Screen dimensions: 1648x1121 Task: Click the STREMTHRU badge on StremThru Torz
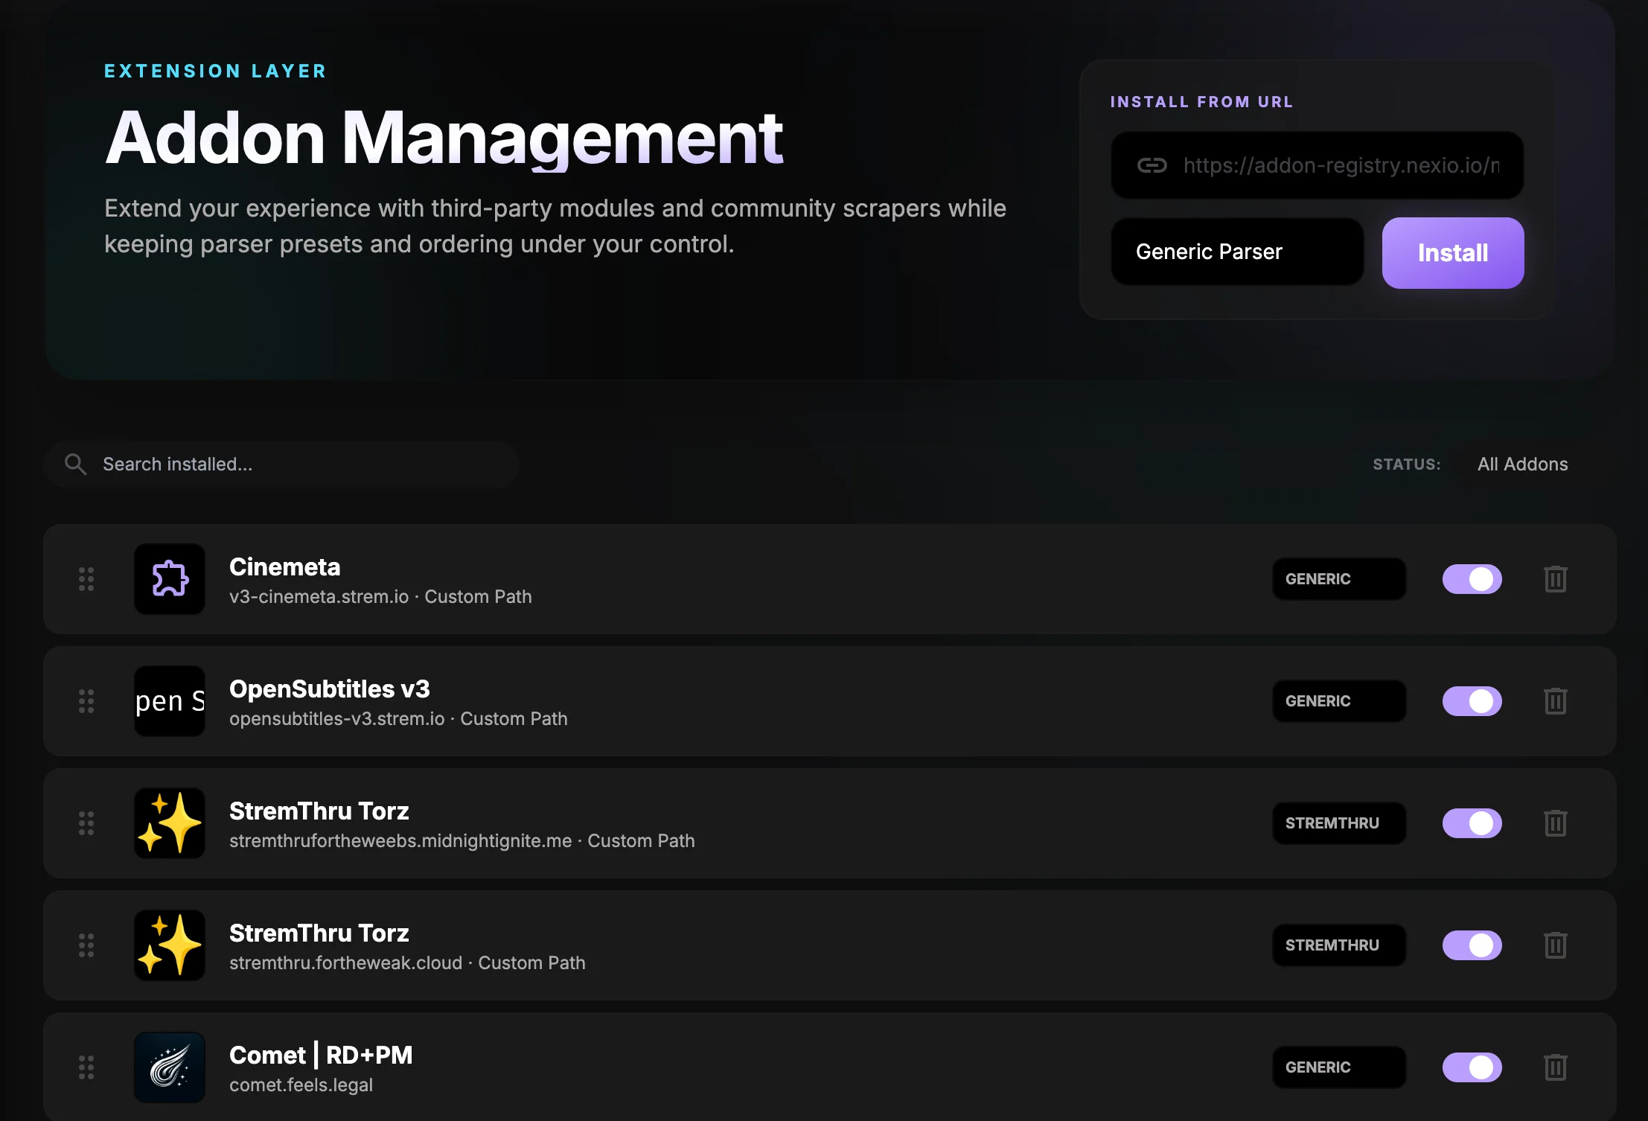[x=1338, y=823]
